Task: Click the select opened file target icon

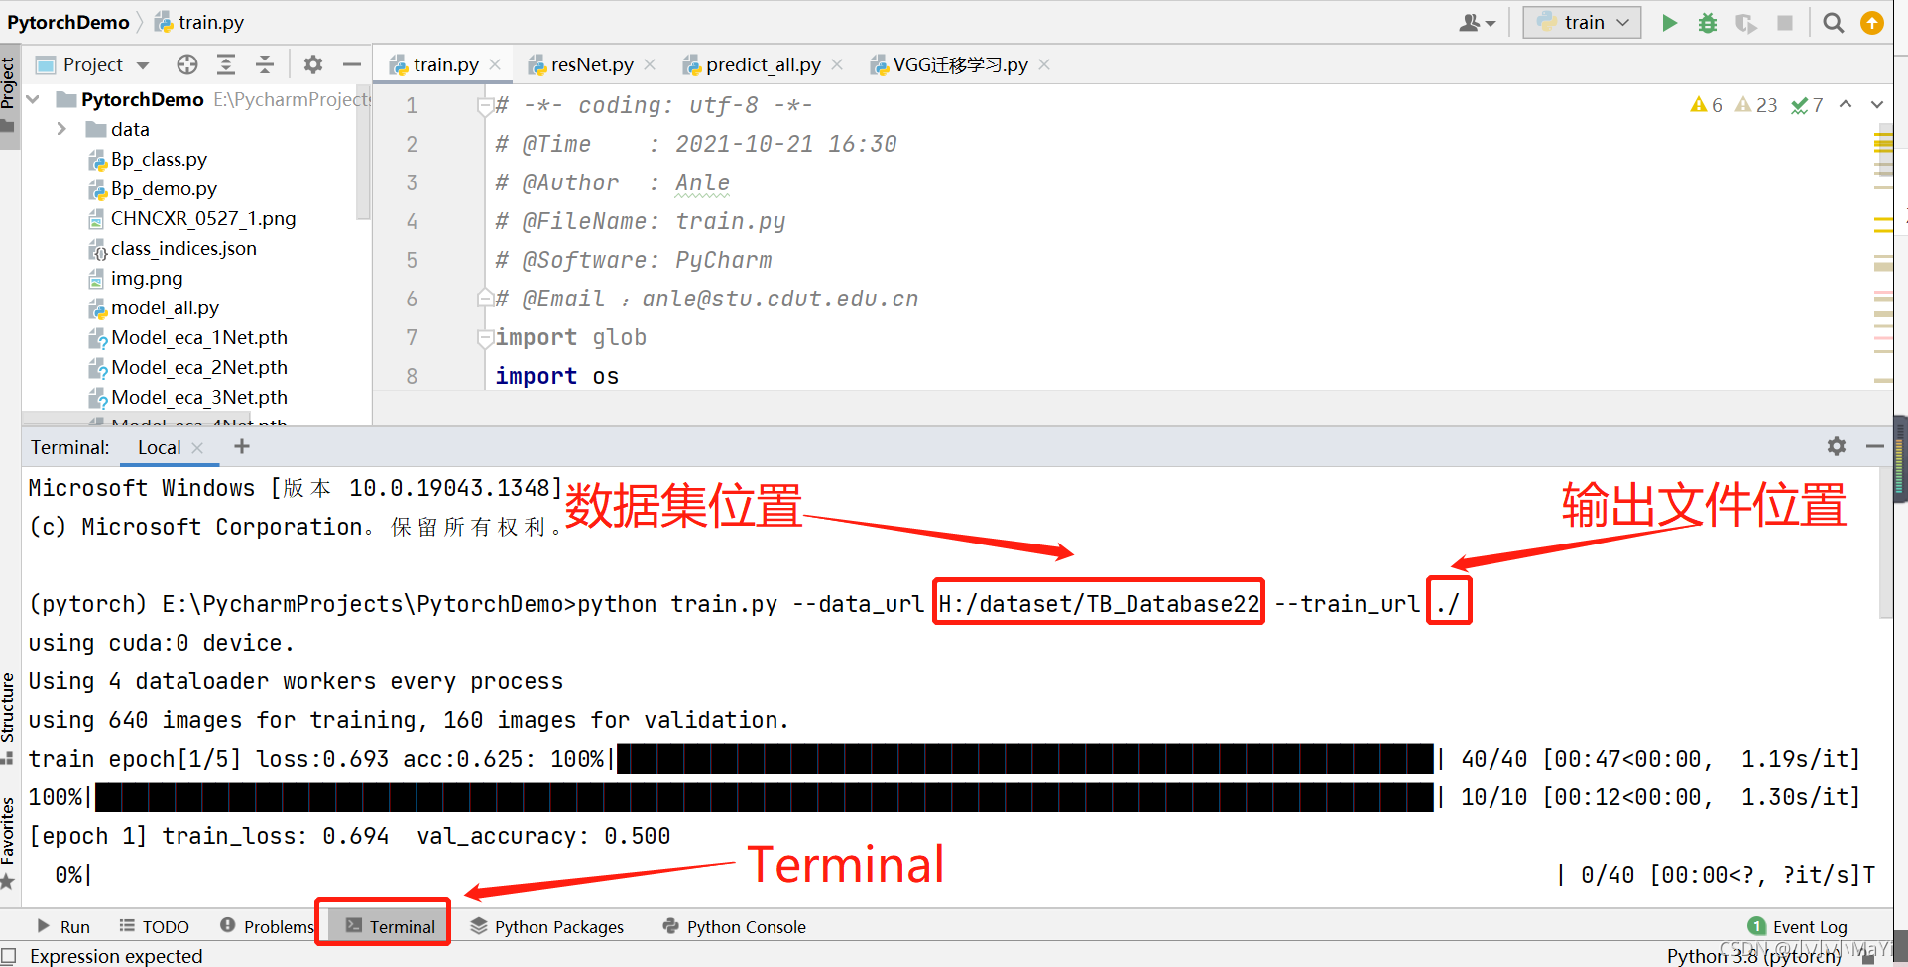Action: point(187,64)
